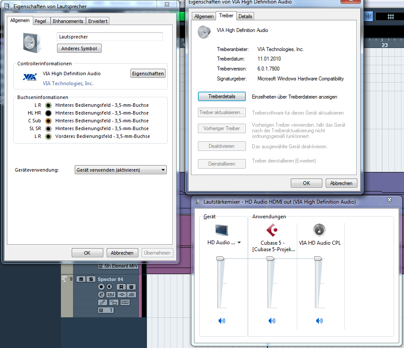Click the speaker icon in VIA driver tab

click(x=204, y=32)
